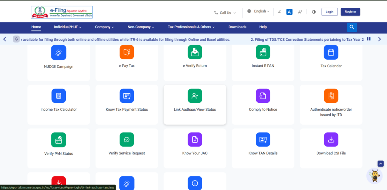Click 'Authenticate notice/order issued by ITD' text
This screenshot has height=190, width=387.
coord(331,112)
